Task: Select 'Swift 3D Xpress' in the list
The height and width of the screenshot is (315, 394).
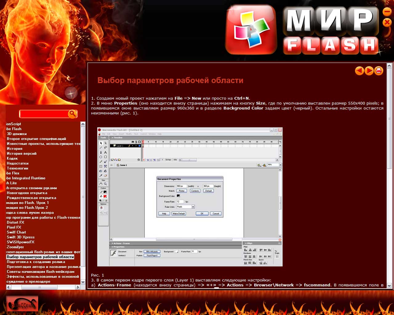Action: coord(21,237)
